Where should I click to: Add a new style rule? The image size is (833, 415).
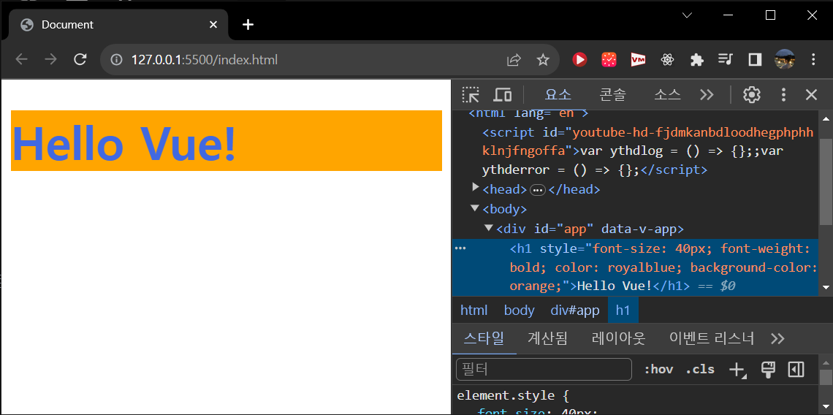[x=737, y=370]
